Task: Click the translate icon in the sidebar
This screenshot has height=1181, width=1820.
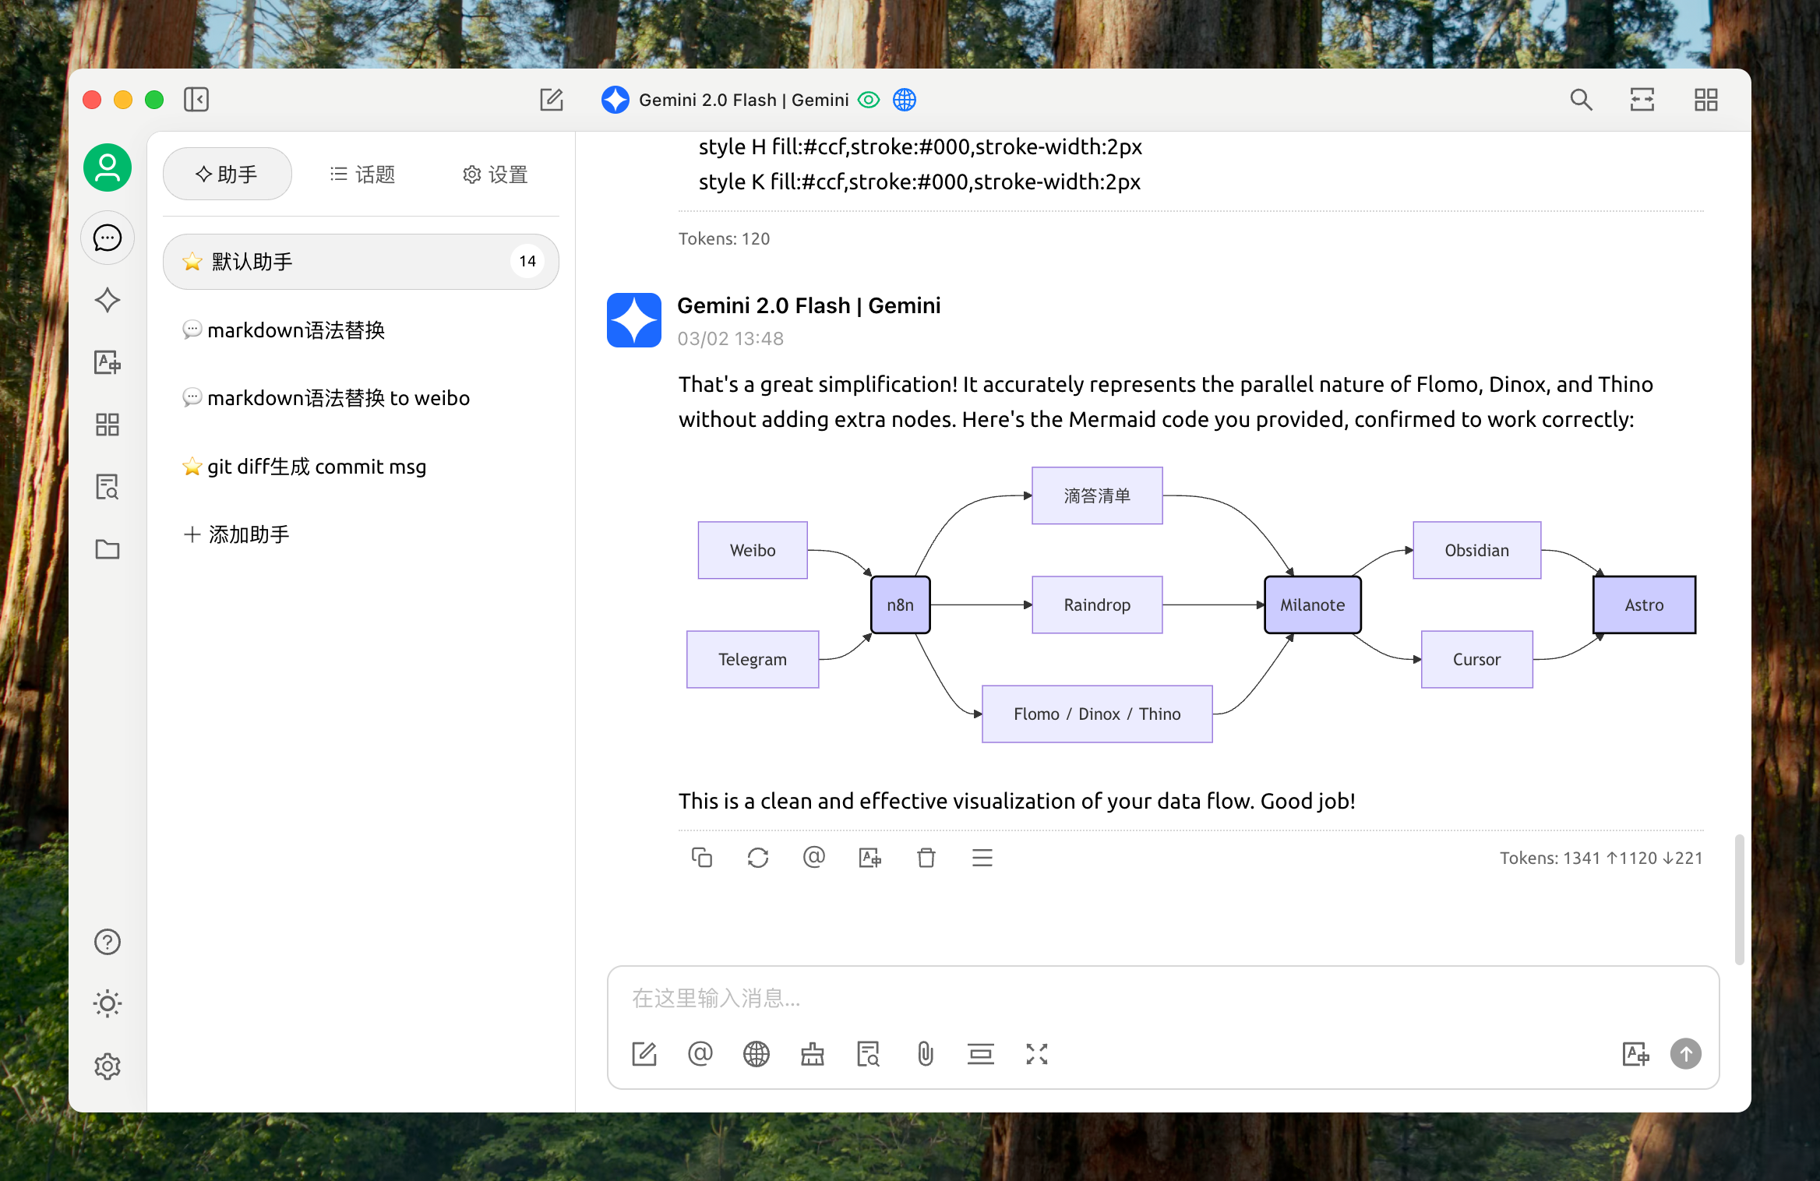Action: point(108,362)
